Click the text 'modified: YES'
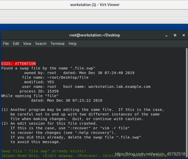 tap(39, 82)
